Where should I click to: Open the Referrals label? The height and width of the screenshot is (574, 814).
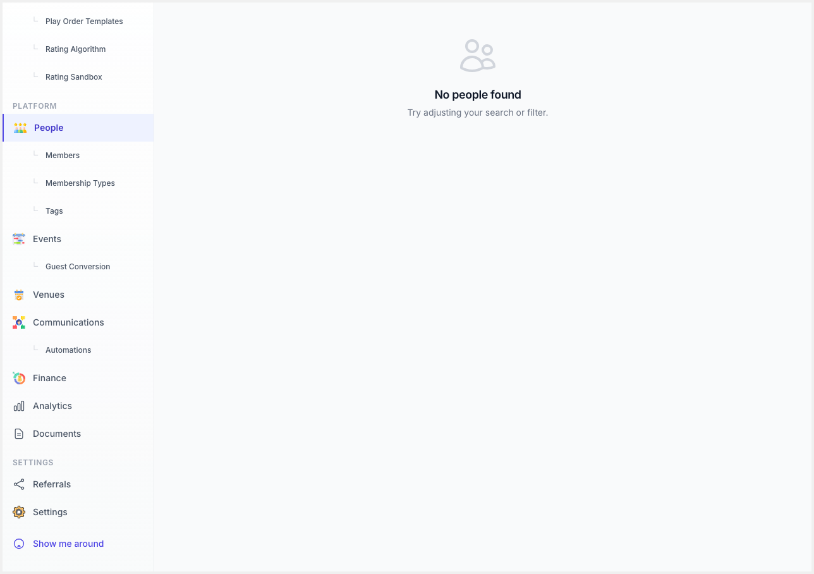point(52,484)
